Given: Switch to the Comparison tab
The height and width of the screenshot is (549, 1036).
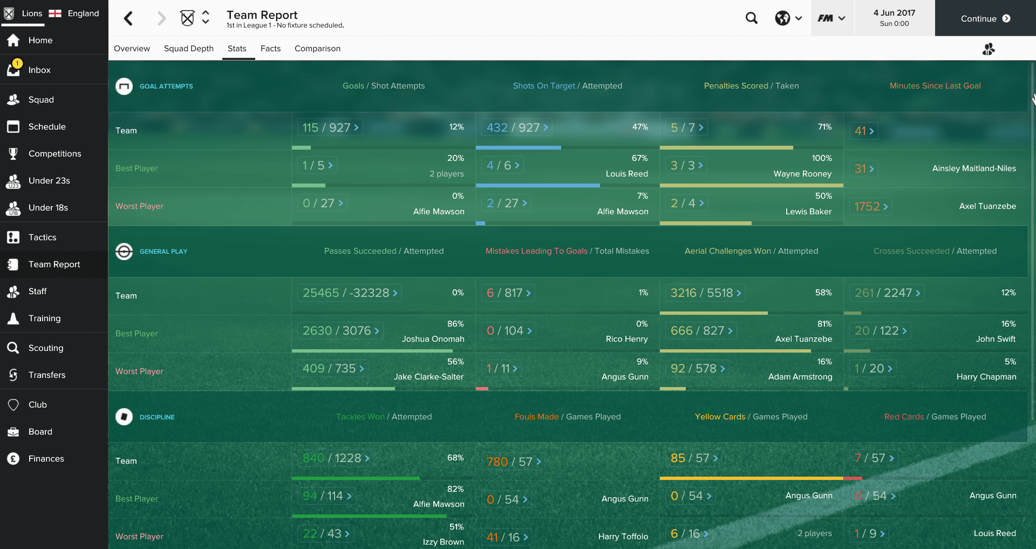Looking at the screenshot, I should pyautogui.click(x=317, y=49).
